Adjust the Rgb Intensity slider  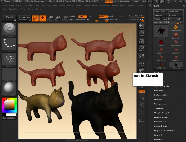coord(84,20)
